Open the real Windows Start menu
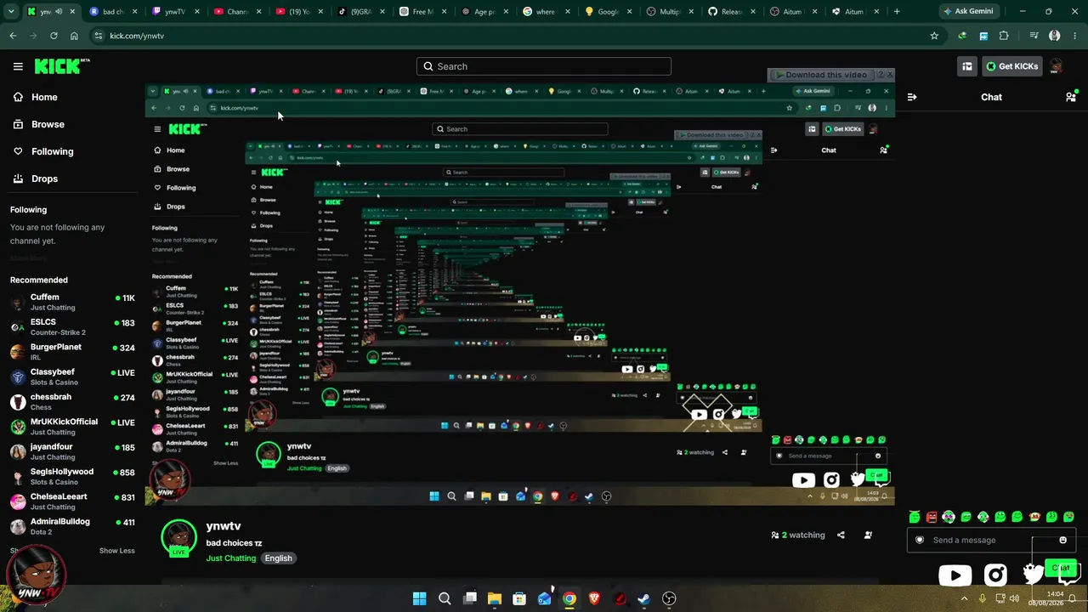The image size is (1088, 612). [x=419, y=598]
